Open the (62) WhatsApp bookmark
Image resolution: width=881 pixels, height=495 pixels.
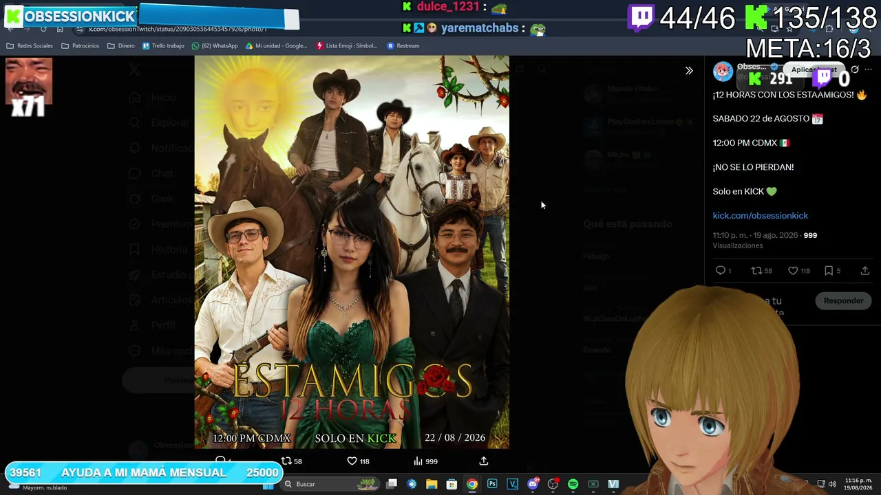pos(215,46)
